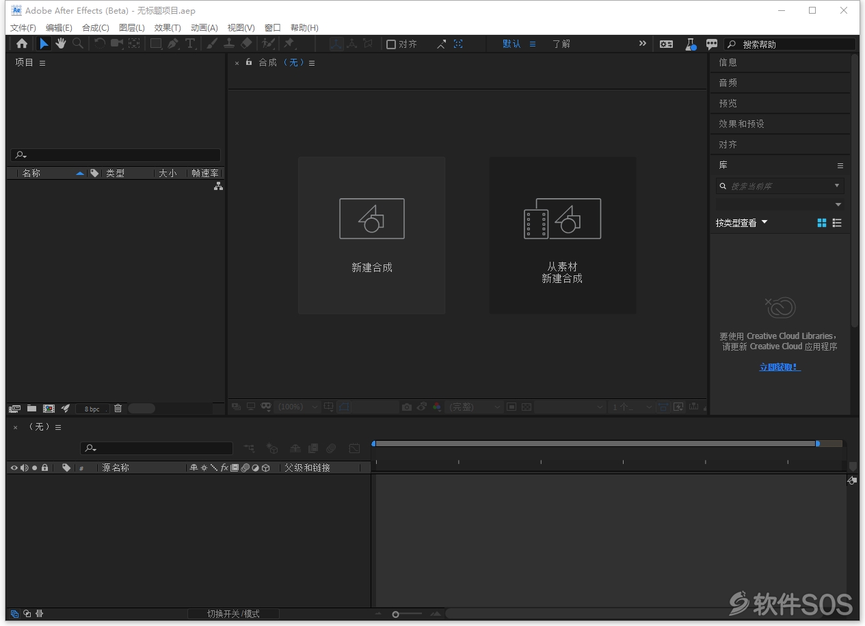Switch library to list view

click(837, 223)
